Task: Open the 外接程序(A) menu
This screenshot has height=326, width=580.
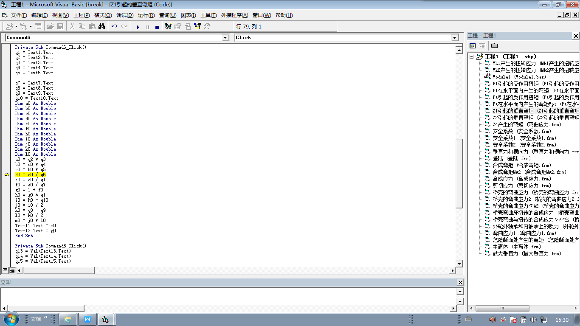Action: [234, 15]
